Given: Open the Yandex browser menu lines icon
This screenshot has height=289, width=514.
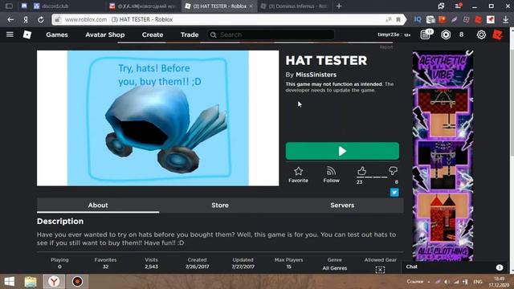Looking at the screenshot, I should (459, 6).
